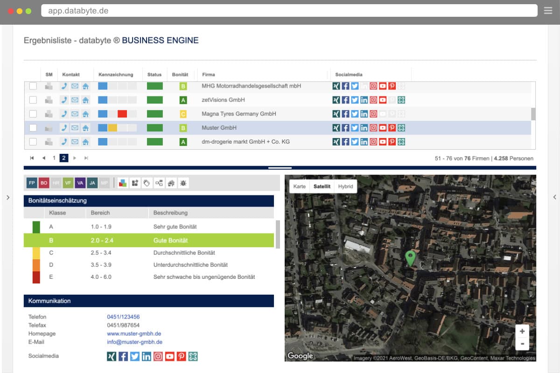Open Xing icon in MHG Motorradhandelsgesellschaft row
Viewport: 560px width, 373px height.
336,86
